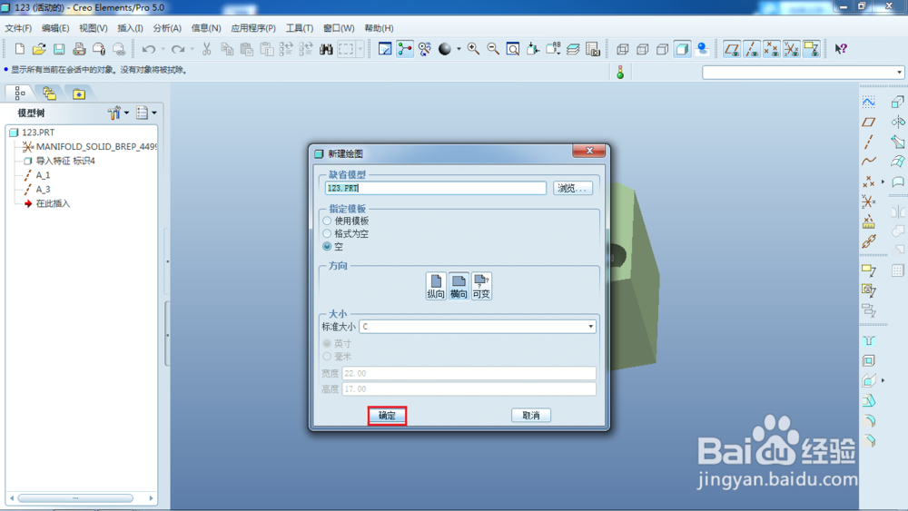Screen dimensions: 908x511
Task: Refit the model with the zoom-to-fit icon
Action: click(x=512, y=49)
